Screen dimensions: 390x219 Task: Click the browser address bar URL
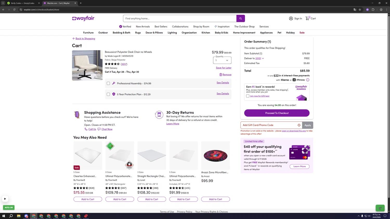point(41,10)
